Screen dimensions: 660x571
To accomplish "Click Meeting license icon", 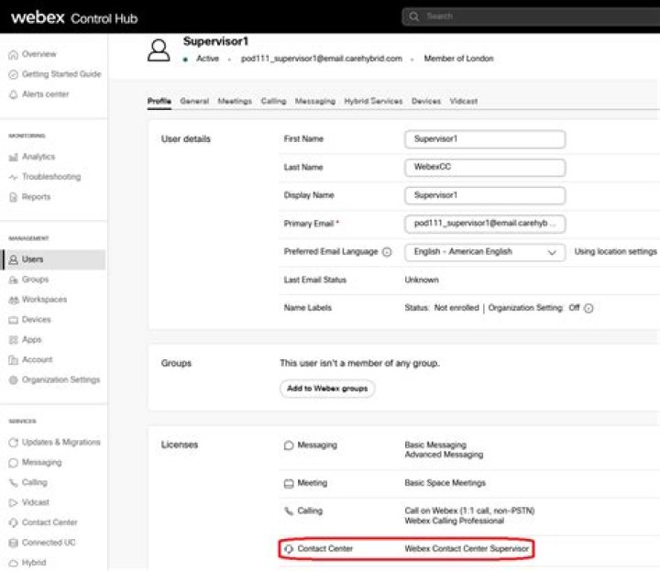I will pyautogui.click(x=289, y=484).
